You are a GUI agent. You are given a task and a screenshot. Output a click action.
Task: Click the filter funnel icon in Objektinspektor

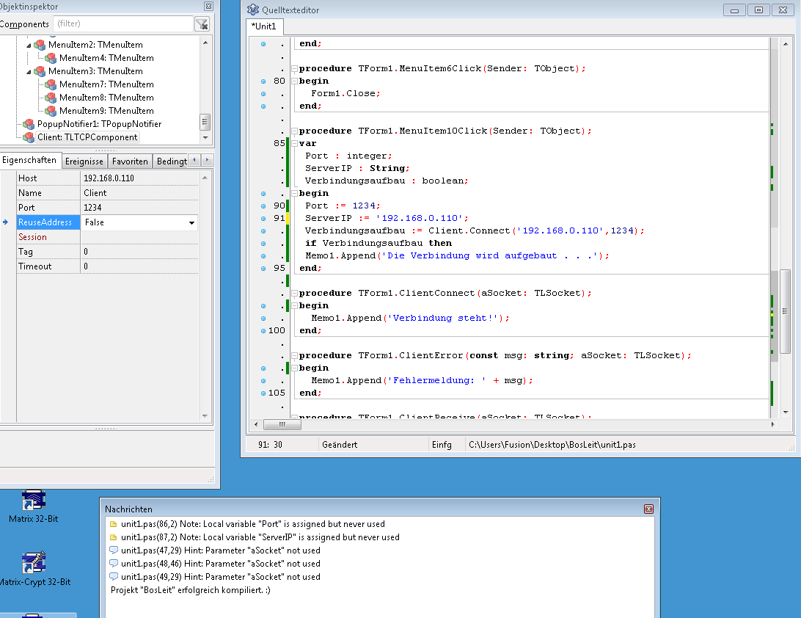202,24
